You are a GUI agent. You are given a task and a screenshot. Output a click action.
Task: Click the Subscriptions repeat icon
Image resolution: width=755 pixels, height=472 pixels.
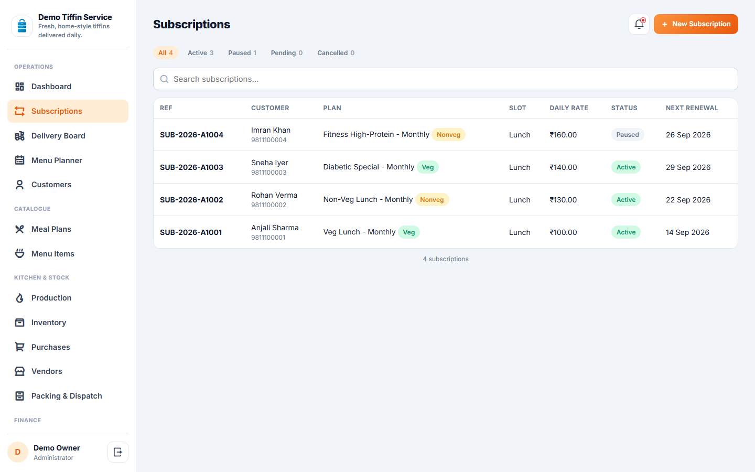(x=19, y=111)
